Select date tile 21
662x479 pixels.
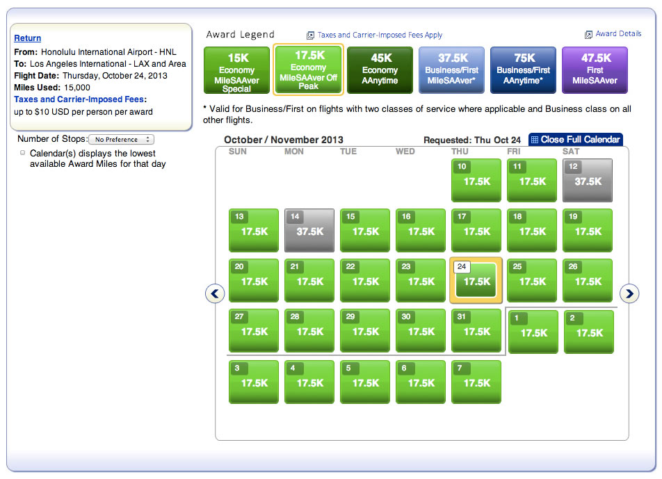(x=309, y=281)
